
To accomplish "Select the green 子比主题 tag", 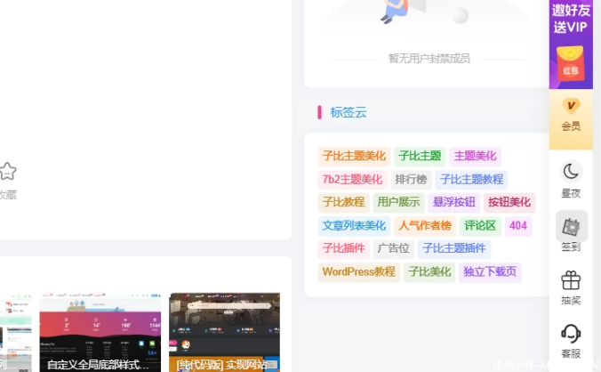I will point(420,156).
